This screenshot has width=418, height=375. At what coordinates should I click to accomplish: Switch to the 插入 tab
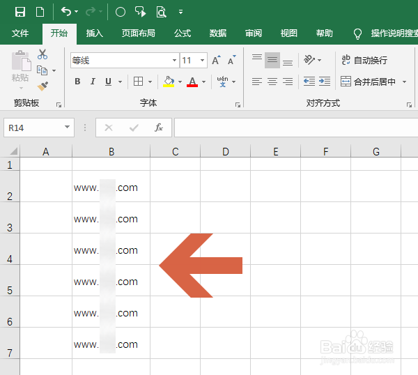coord(94,33)
